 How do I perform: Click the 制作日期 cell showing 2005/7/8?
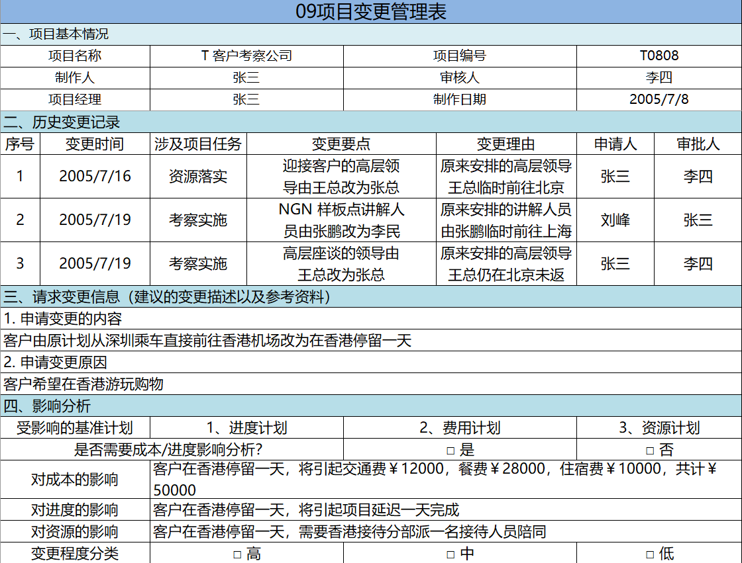tap(661, 99)
